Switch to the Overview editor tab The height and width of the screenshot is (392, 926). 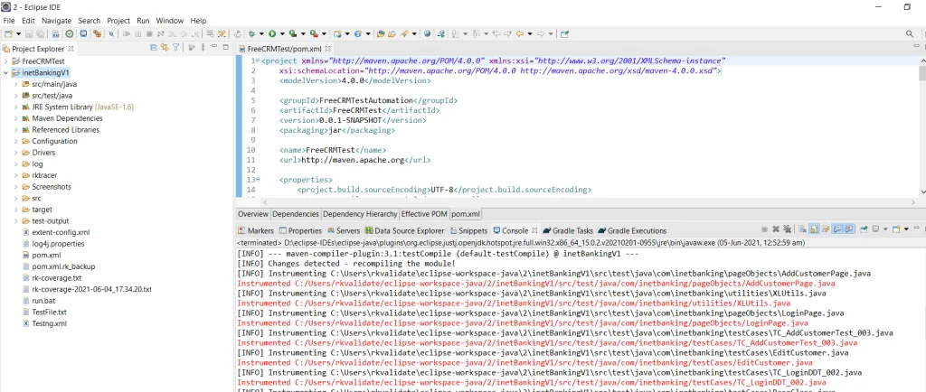(x=253, y=214)
